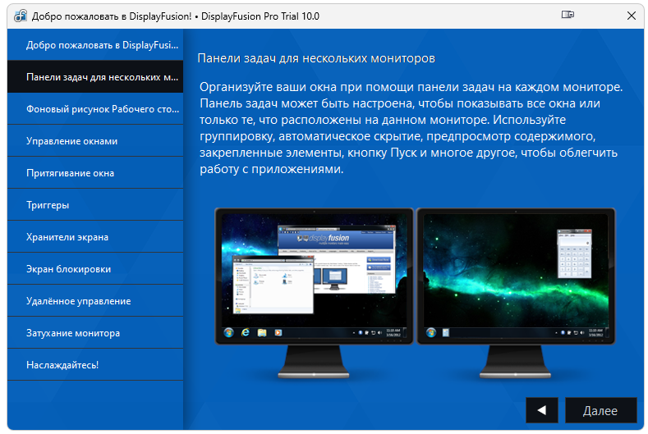Image resolution: width=648 pixels, height=434 pixels.
Task: Go back with the left arrow button
Action: [542, 410]
